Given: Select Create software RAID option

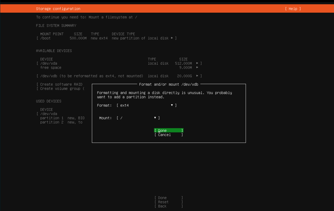Looking at the screenshot, I should pyautogui.click(x=61, y=85).
